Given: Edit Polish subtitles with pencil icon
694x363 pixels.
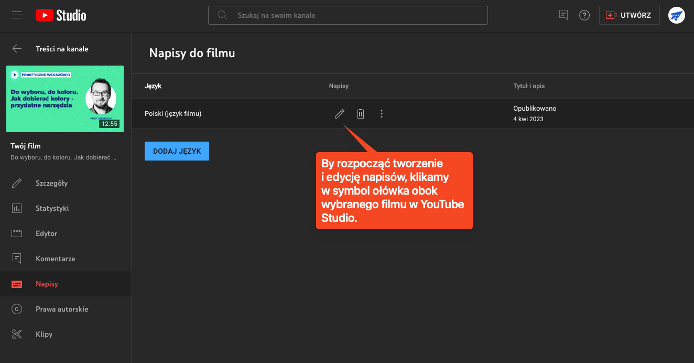Looking at the screenshot, I should click(340, 114).
